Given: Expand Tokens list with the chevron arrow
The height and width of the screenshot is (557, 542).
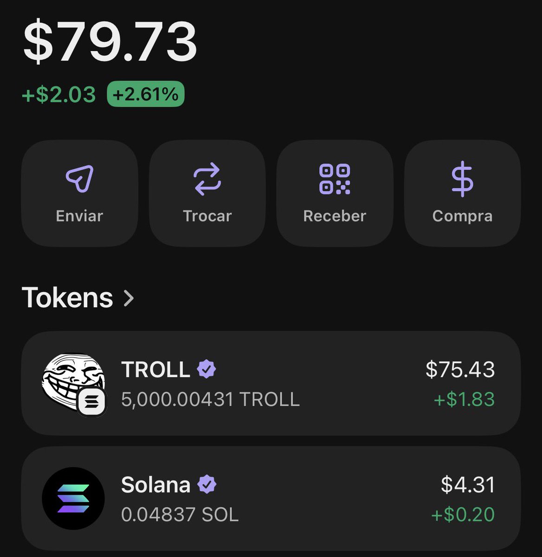Looking at the screenshot, I should coord(129,298).
